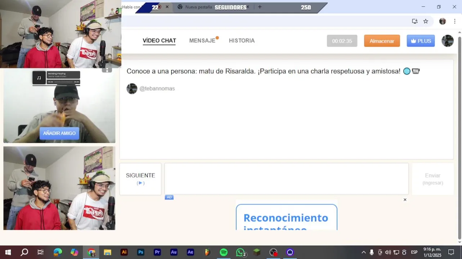Viewport: 462px width, 259px height.
Task: Close the Nueva pestaña tab
Action: [x=247, y=7]
